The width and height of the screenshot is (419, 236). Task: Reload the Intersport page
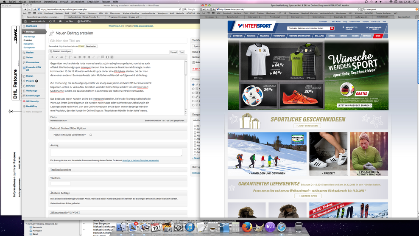(358, 9)
